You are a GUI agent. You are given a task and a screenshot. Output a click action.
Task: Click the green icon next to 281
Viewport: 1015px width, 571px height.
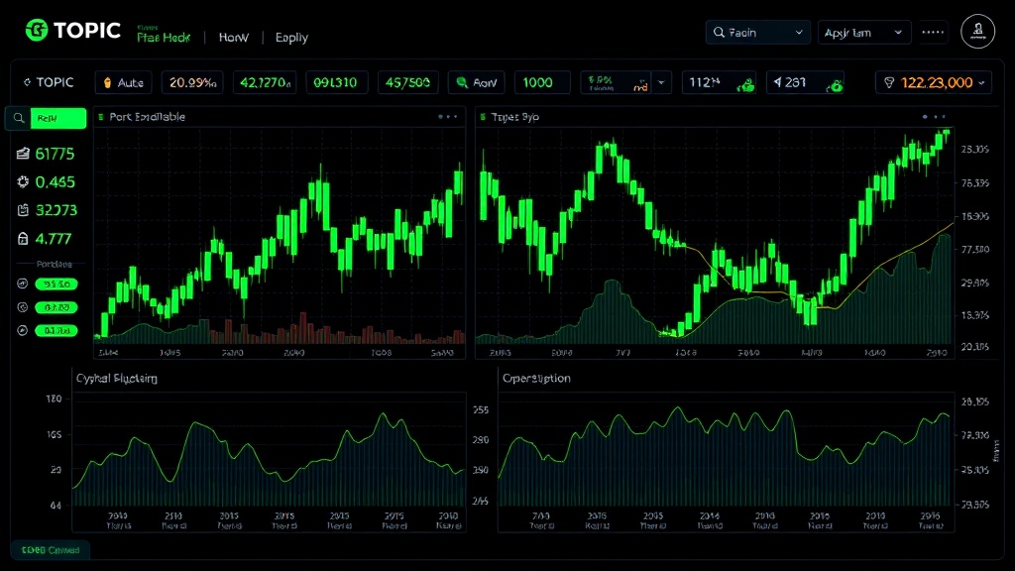[x=835, y=85]
